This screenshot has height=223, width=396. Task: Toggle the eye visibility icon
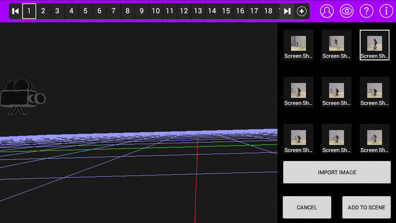[x=346, y=11]
